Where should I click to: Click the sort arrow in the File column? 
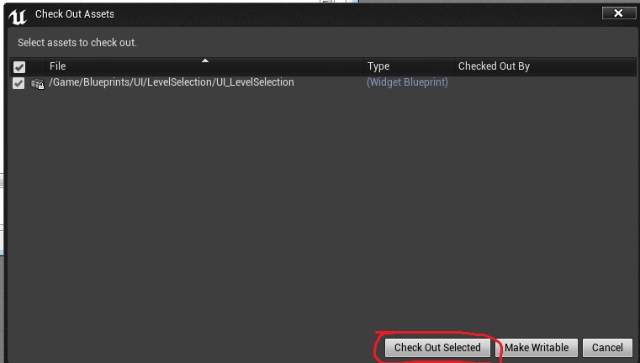[x=205, y=60]
